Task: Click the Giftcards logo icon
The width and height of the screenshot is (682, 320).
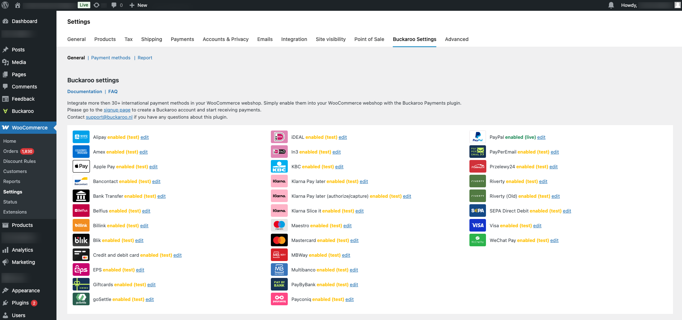Action: tap(81, 284)
